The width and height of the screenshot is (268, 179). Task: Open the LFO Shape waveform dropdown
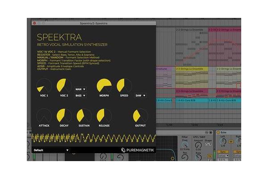point(208,145)
